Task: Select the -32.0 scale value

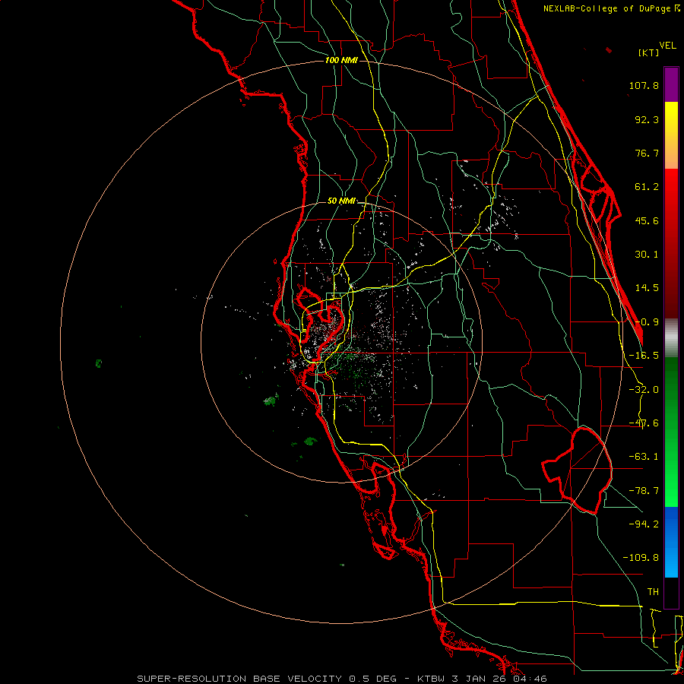Action: click(x=644, y=390)
